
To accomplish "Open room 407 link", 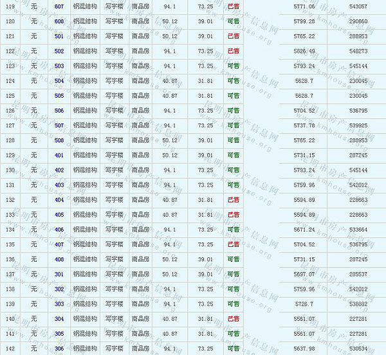I will click(x=59, y=244).
